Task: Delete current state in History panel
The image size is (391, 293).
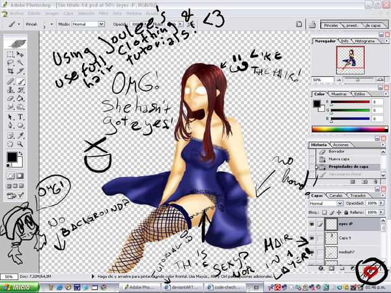Action: coord(376,182)
